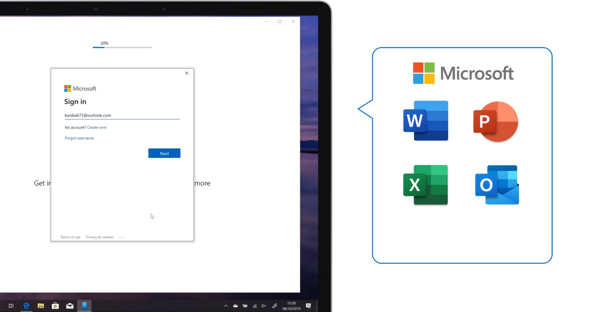Click the active setup app taskbar icon
Image resolution: width=614 pixels, height=312 pixels.
point(84,306)
